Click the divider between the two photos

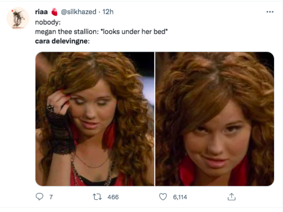(x=155, y=119)
